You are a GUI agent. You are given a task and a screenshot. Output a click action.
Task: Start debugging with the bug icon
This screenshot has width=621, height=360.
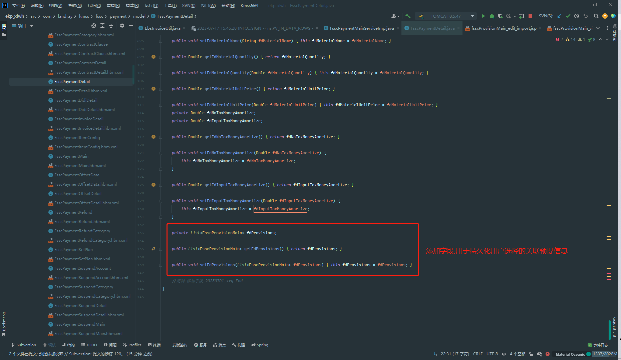(492, 16)
